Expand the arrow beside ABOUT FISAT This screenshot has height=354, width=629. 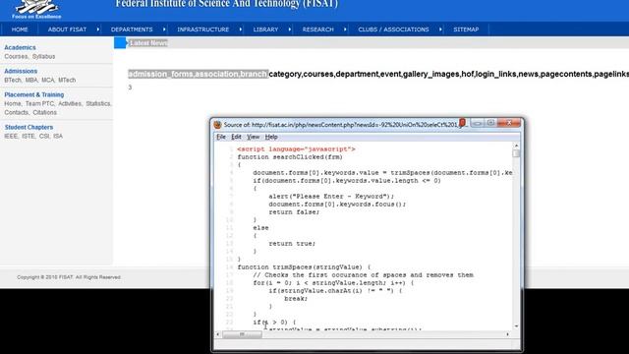coord(98,29)
